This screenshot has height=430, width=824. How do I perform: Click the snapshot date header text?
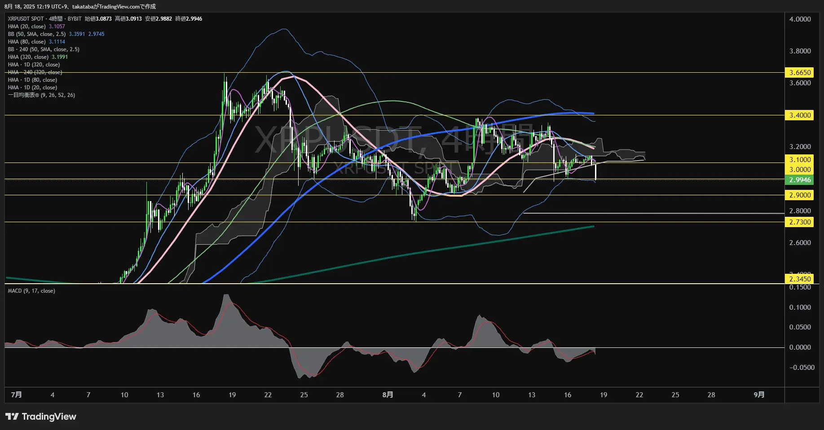coord(80,6)
